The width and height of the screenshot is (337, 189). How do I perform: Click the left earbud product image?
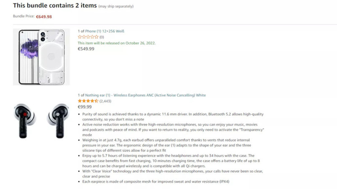pos(25,120)
